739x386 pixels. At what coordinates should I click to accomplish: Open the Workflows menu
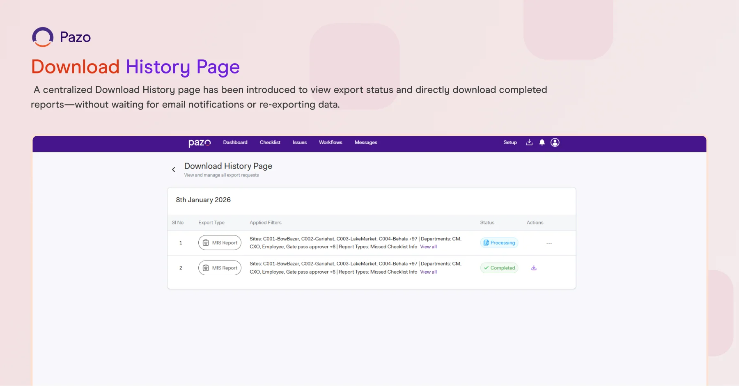coord(330,142)
